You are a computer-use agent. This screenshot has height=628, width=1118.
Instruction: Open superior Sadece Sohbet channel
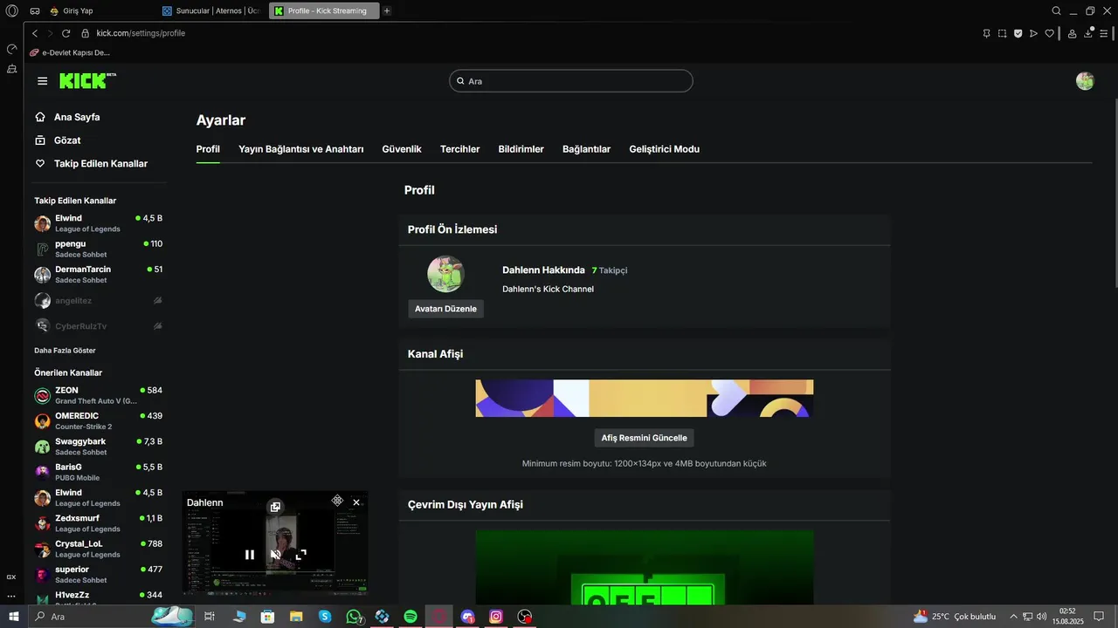98,575
